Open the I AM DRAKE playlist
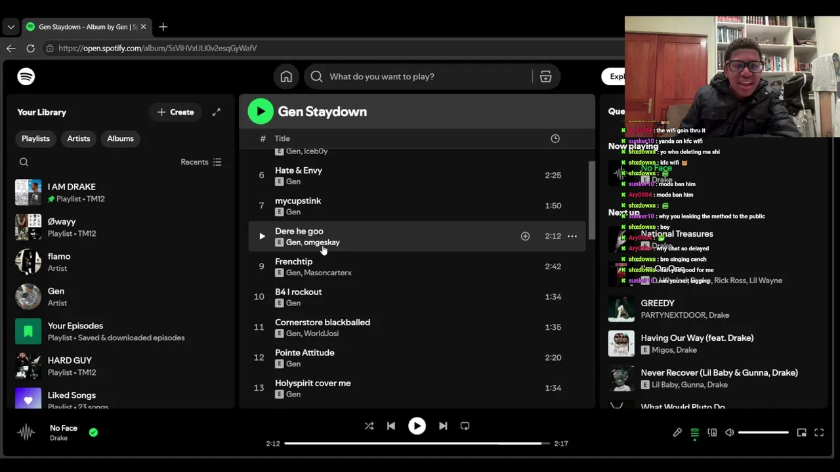840x472 pixels. click(x=121, y=192)
